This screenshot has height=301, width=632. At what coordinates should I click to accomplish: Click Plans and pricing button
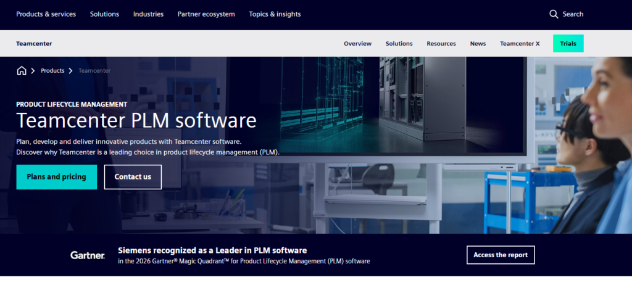(x=56, y=177)
